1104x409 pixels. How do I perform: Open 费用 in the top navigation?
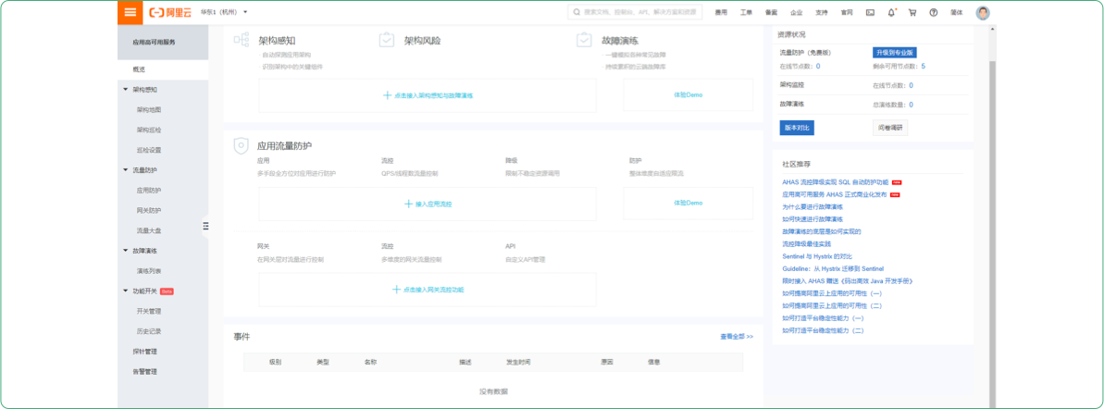tap(721, 12)
